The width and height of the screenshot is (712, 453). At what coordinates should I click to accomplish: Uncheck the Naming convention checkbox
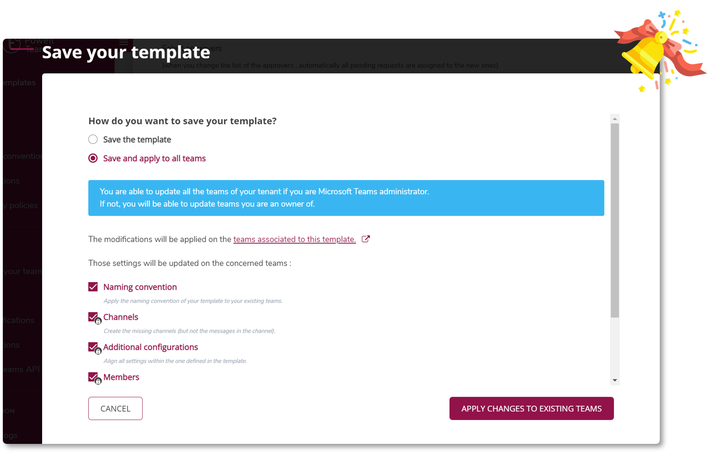[93, 287]
